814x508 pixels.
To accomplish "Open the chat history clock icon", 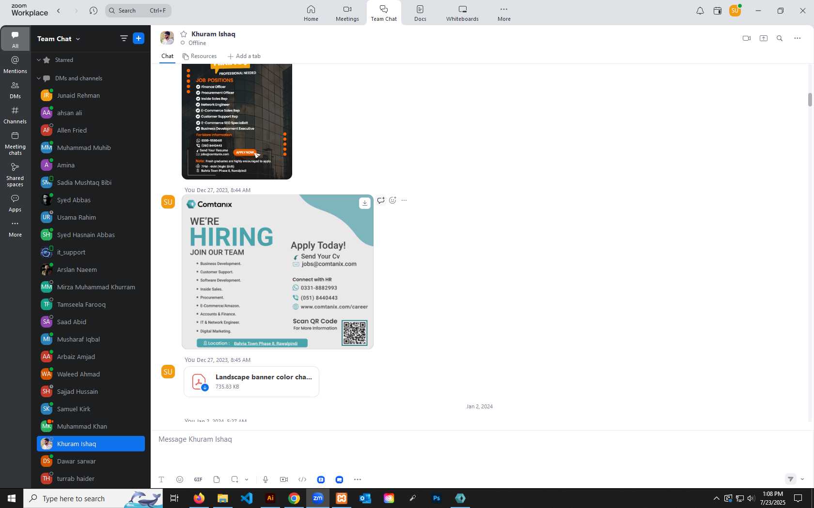I will tap(94, 11).
